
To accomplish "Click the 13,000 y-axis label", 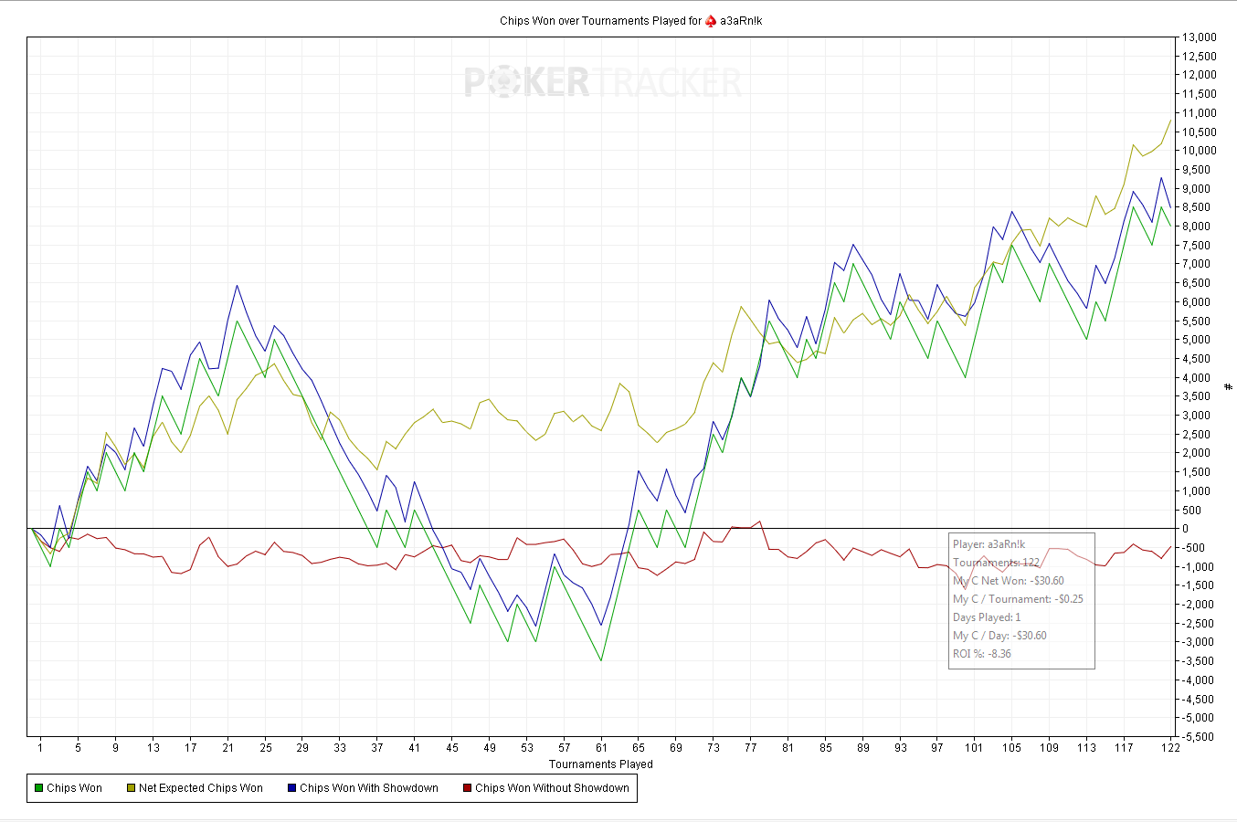I will click(1200, 37).
